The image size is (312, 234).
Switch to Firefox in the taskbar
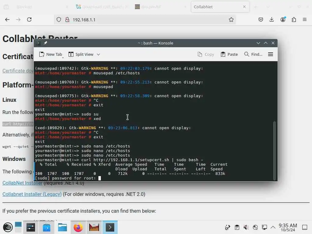coord(78,227)
